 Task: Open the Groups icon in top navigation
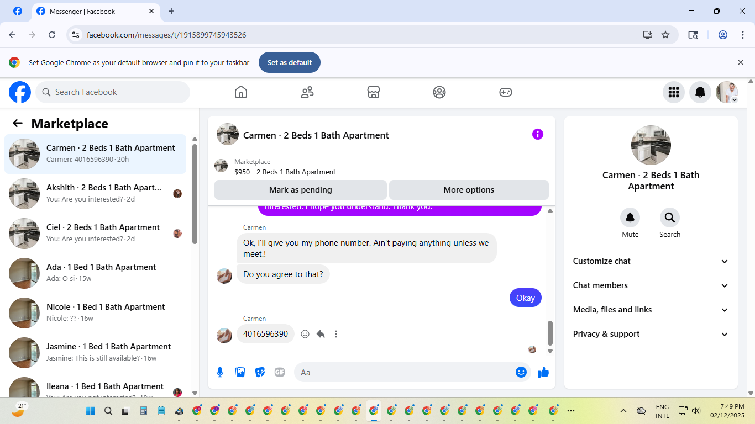coord(439,92)
